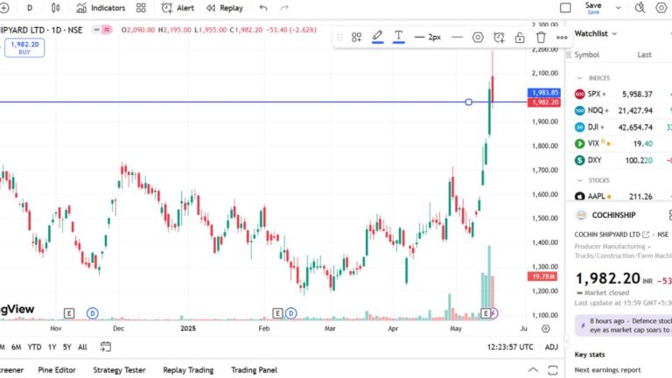This screenshot has height=378, width=672.
Task: Open the Strategy Tester tab
Action: click(119, 370)
